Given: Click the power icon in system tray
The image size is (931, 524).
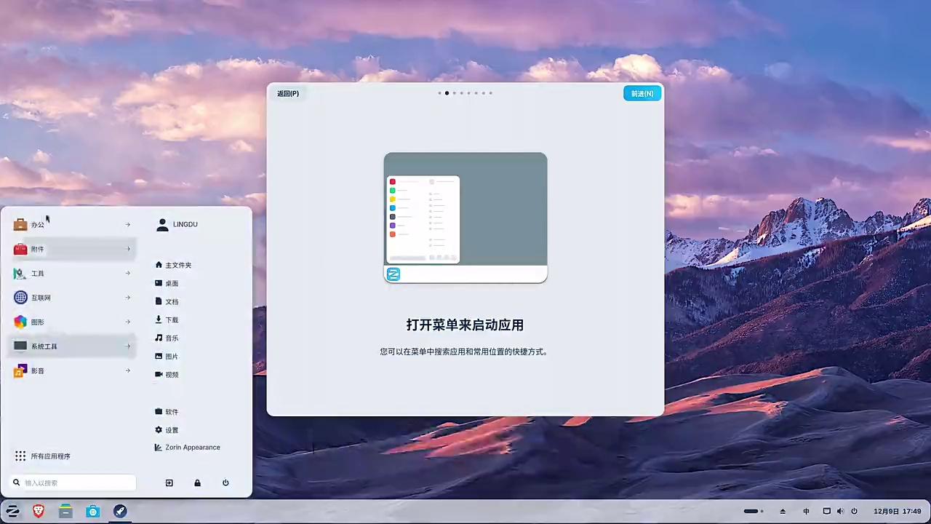Looking at the screenshot, I should [x=854, y=512].
